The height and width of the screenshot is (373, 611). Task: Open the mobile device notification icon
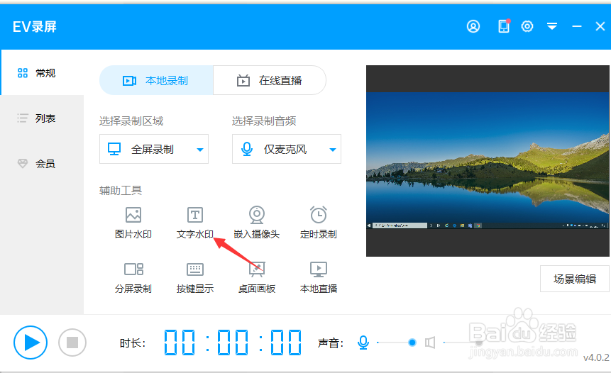(x=504, y=26)
